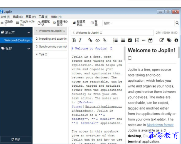Tick the checkbox under the Welcome to Joplin heading
This screenshot has width=181, height=144.
click(130, 58)
